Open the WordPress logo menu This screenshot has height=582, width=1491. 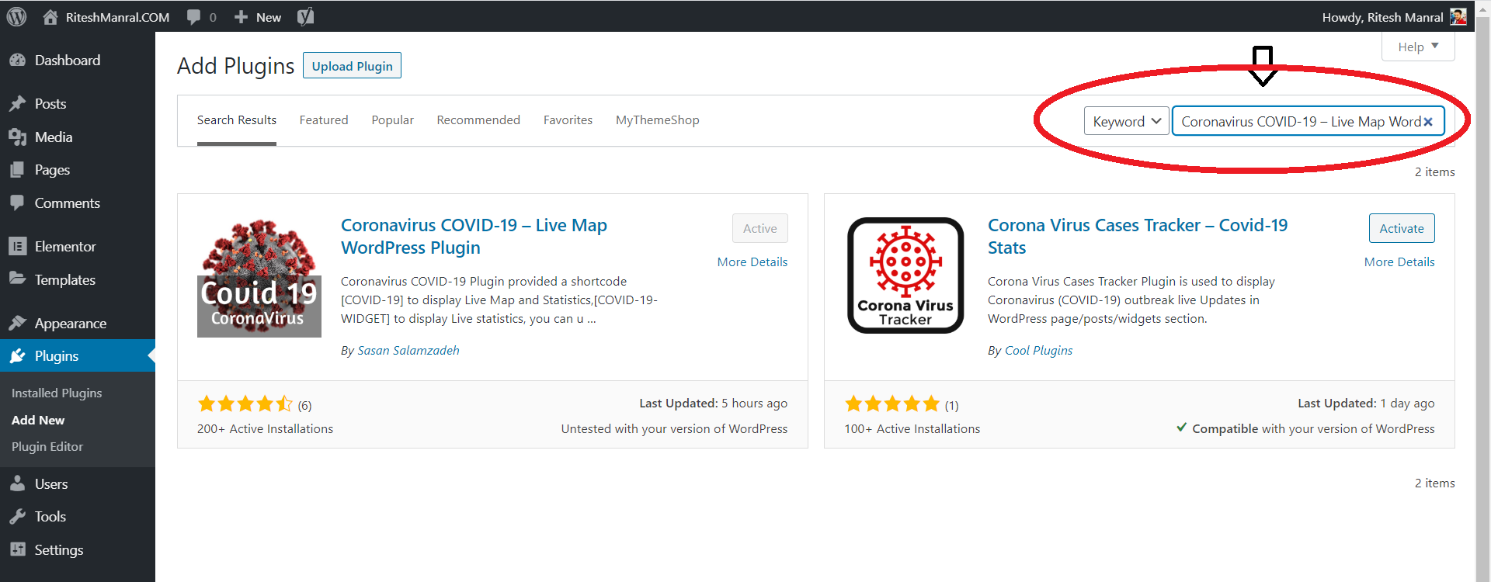pyautogui.click(x=16, y=16)
